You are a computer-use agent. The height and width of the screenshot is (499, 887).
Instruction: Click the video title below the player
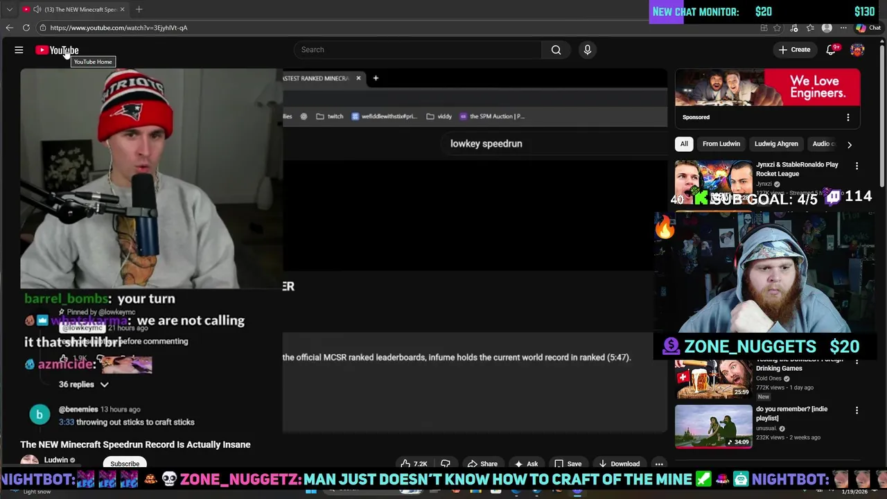pos(135,444)
